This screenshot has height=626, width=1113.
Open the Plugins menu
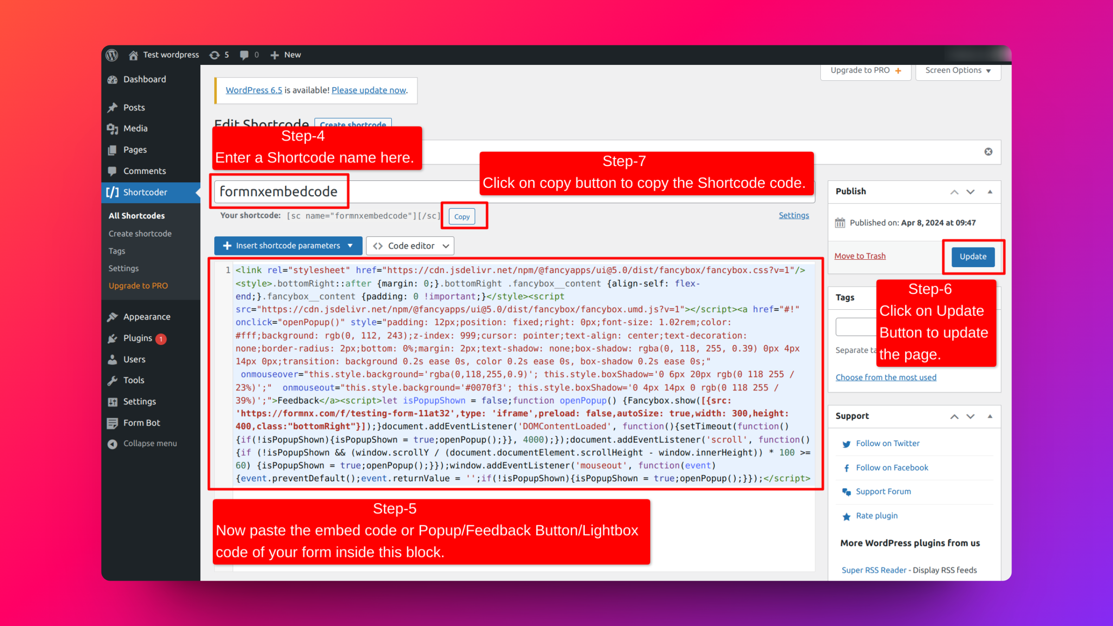click(x=137, y=338)
